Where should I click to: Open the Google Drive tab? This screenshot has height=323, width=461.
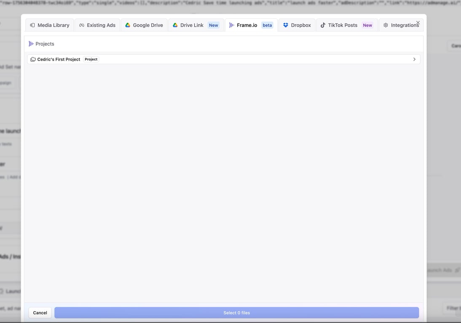[x=144, y=25]
